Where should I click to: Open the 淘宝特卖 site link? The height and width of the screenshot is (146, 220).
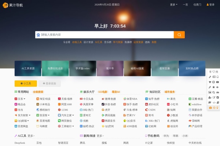(x=43, y=99)
